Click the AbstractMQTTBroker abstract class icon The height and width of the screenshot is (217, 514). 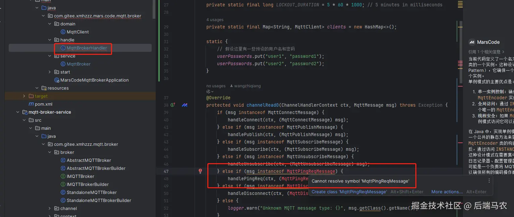coord(63,160)
